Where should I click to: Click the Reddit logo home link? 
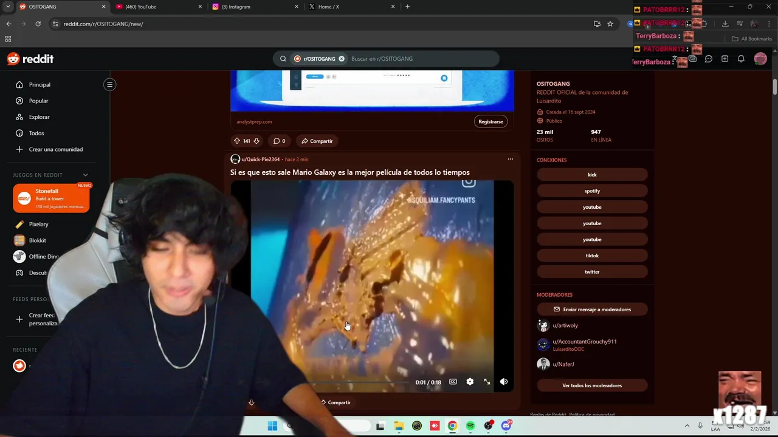click(x=30, y=59)
